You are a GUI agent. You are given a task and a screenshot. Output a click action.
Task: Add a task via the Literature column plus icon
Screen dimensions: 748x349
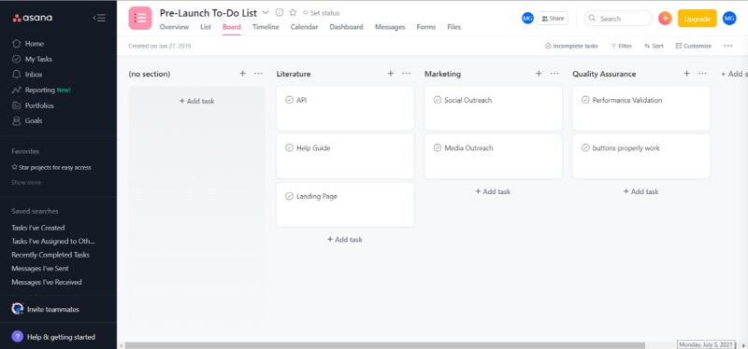tap(391, 74)
